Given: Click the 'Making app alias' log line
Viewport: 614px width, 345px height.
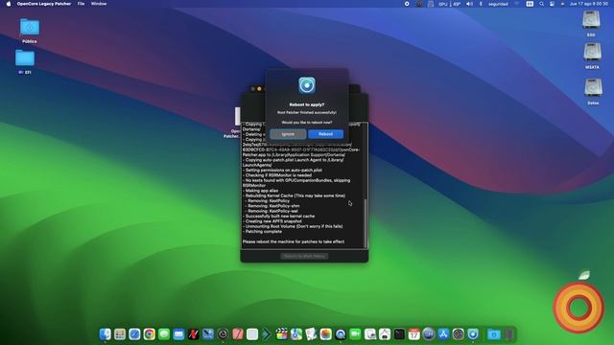Looking at the screenshot, I should 262,191.
